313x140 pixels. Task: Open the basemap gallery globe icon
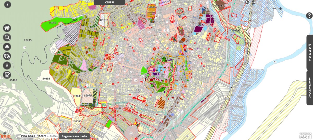click(x=7, y=56)
